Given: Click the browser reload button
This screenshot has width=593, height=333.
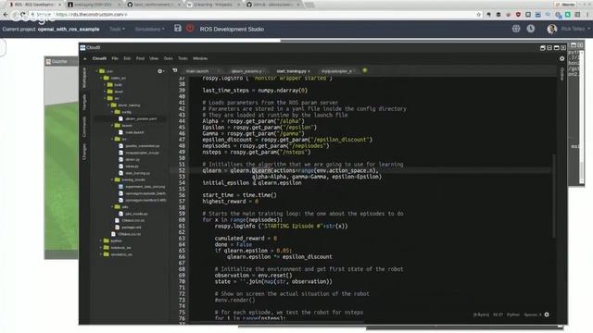Looking at the screenshot, I should [x=22, y=15].
